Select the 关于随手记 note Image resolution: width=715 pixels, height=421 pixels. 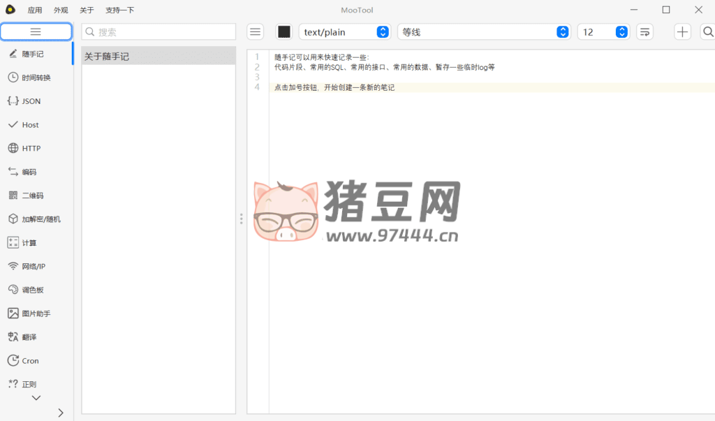[159, 57]
